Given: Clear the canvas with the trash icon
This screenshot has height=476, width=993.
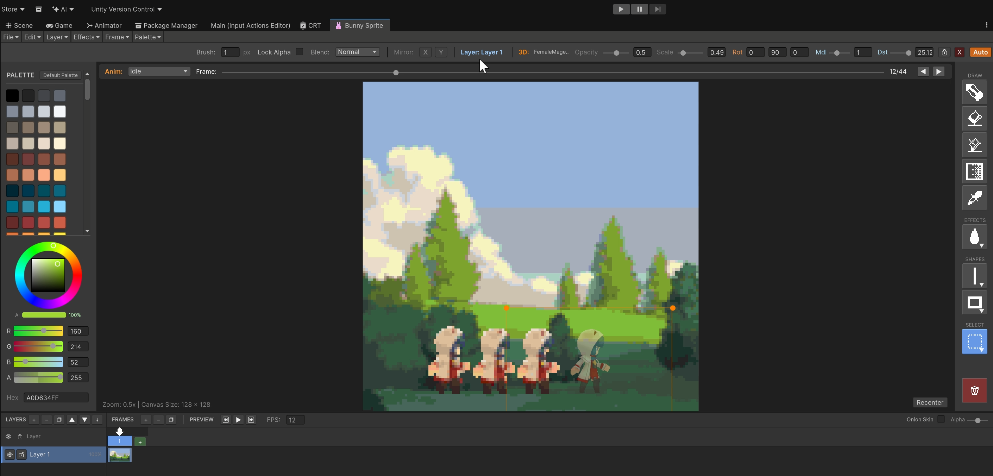Looking at the screenshot, I should click(974, 390).
